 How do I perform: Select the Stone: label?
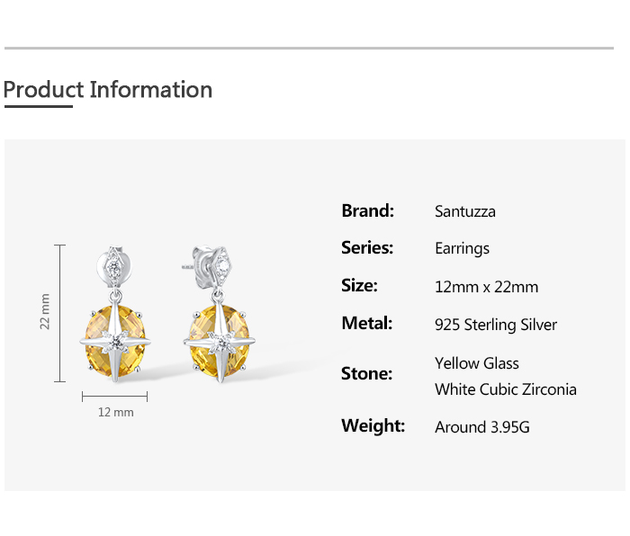click(x=366, y=373)
